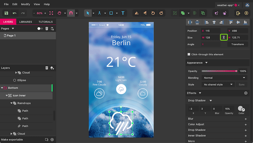
Task: Click the Play presentation icon
Action: 246,13
